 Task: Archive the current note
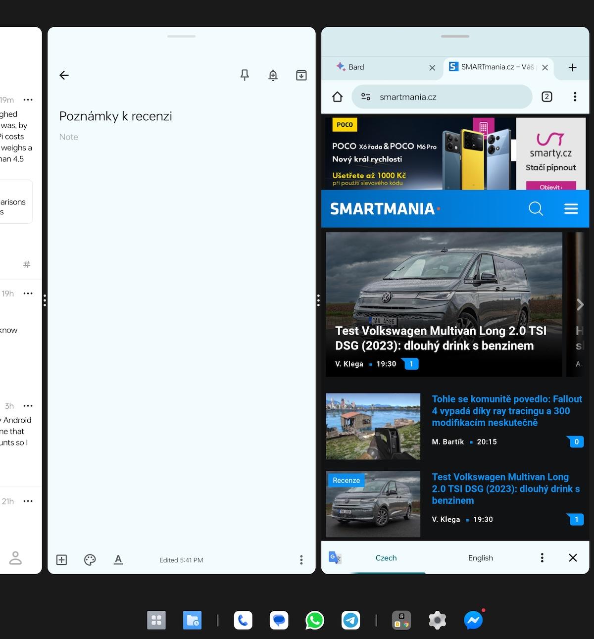click(x=301, y=75)
